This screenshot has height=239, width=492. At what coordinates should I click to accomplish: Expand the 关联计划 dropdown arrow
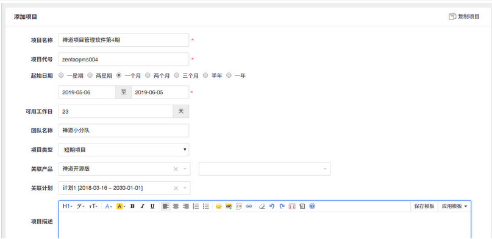click(185, 188)
